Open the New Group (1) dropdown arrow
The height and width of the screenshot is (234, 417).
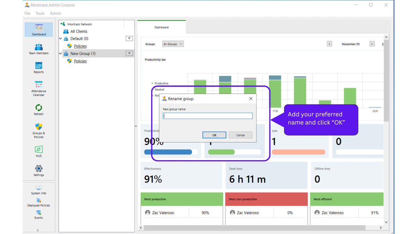[x=129, y=53]
